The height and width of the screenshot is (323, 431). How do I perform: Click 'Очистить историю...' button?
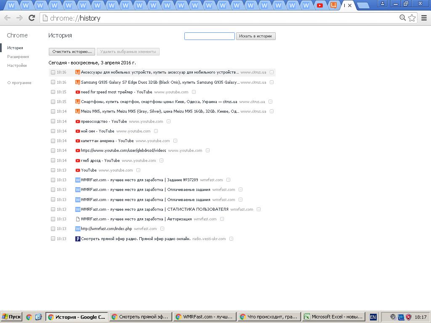click(x=72, y=52)
